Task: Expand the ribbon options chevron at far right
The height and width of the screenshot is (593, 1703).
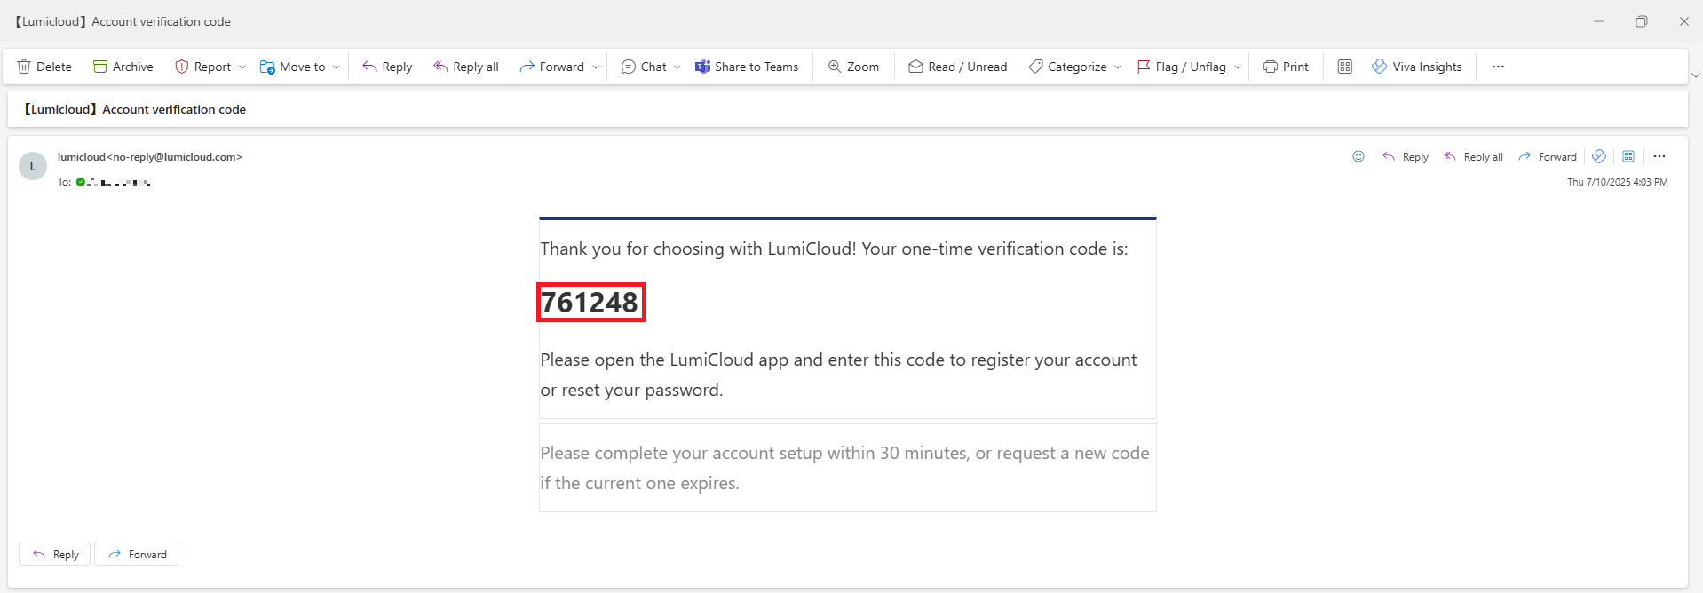Action: click(x=1695, y=75)
